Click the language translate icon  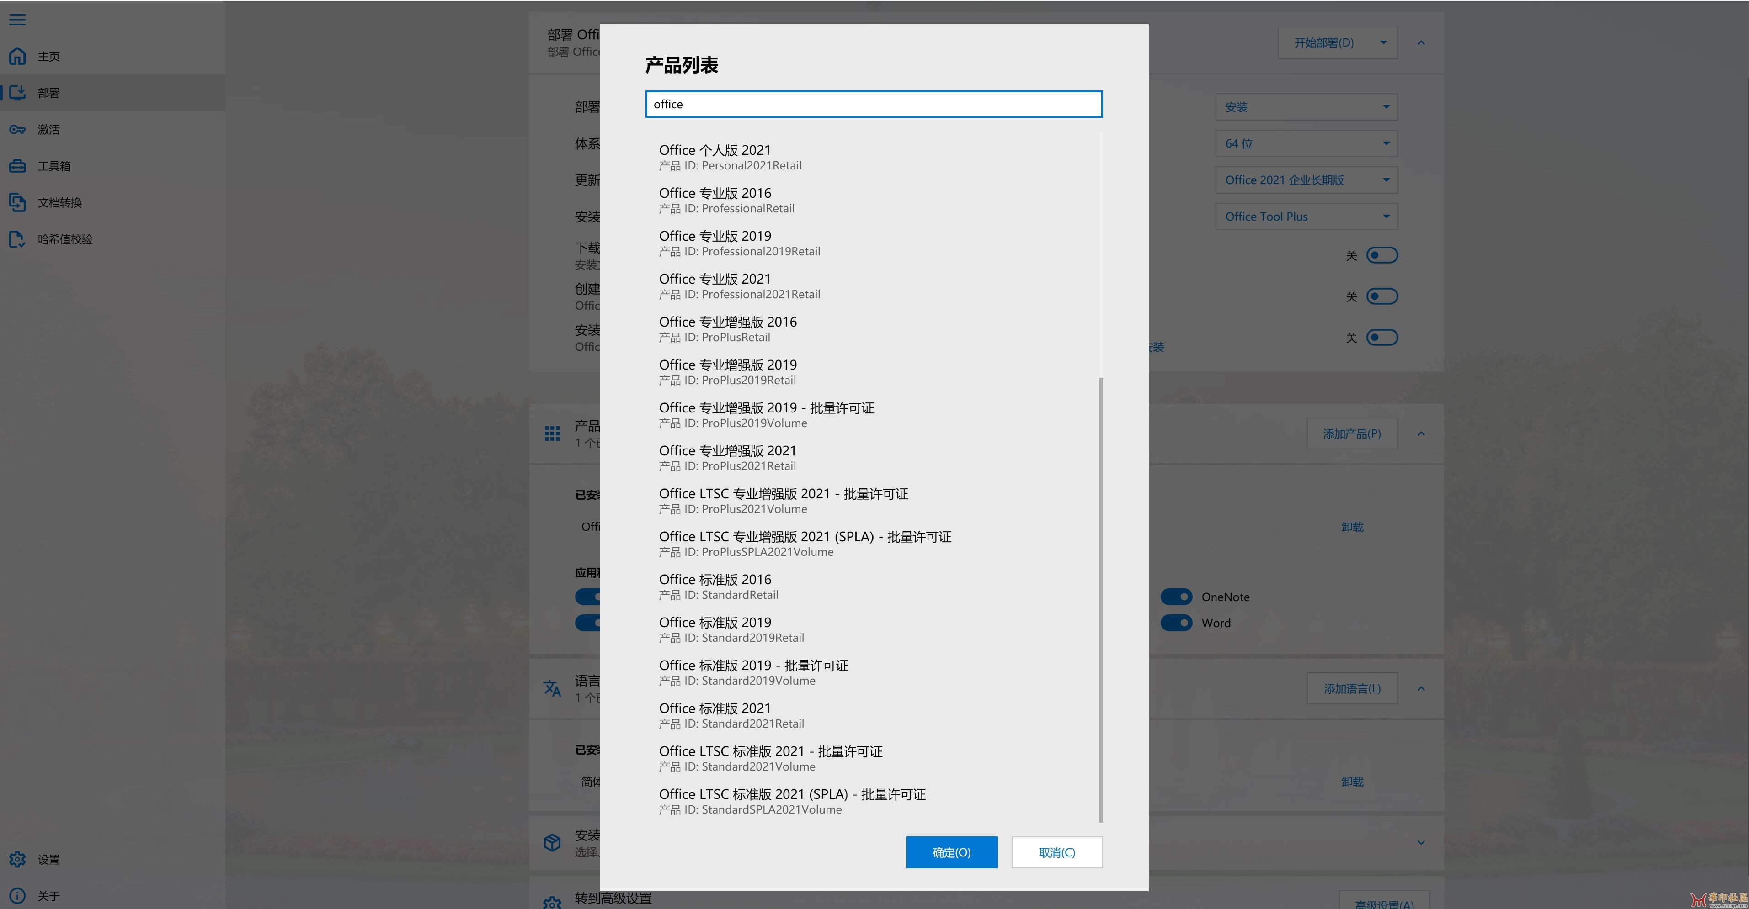(x=552, y=688)
